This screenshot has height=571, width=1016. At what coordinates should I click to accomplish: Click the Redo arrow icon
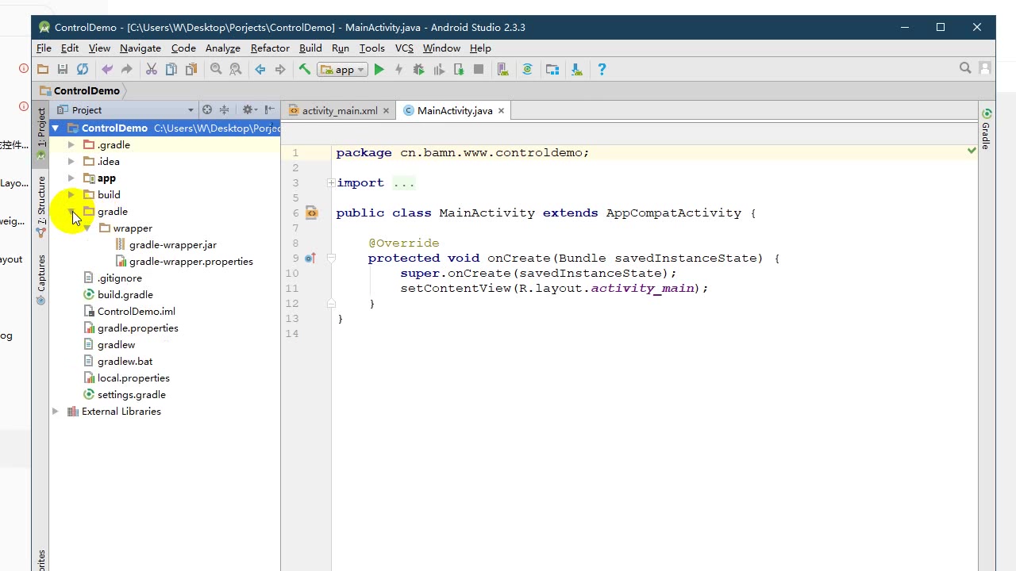click(127, 70)
